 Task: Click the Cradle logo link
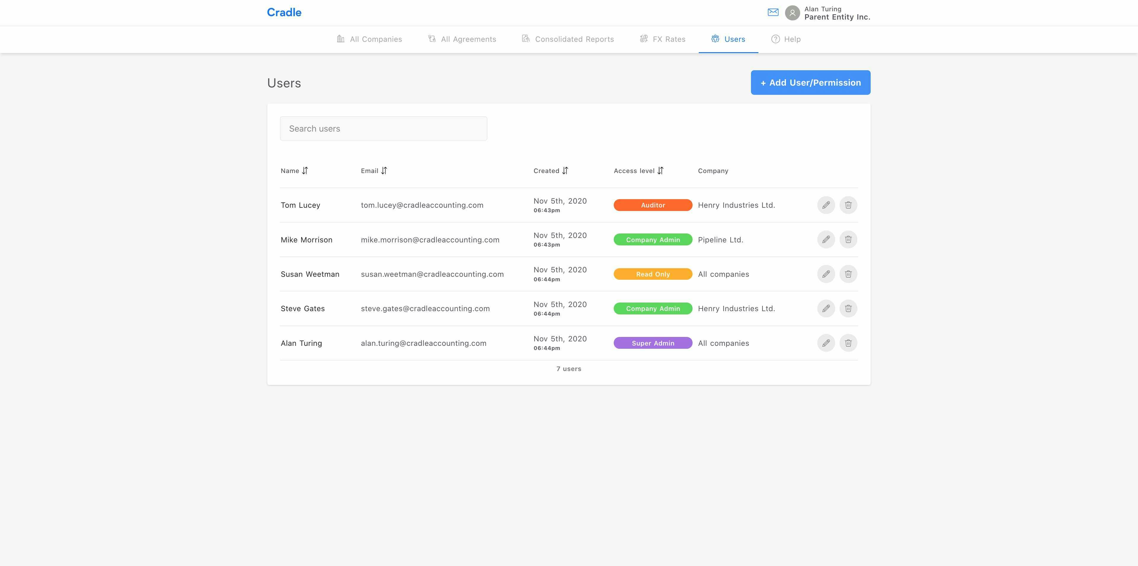click(284, 12)
